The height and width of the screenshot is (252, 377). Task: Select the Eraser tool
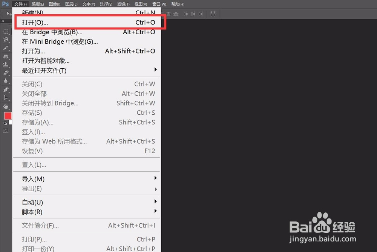coord(6,73)
